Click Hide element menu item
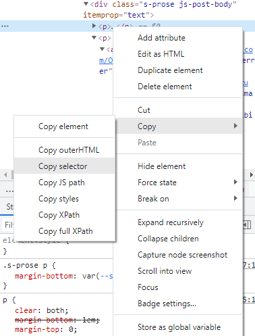 tap(161, 166)
